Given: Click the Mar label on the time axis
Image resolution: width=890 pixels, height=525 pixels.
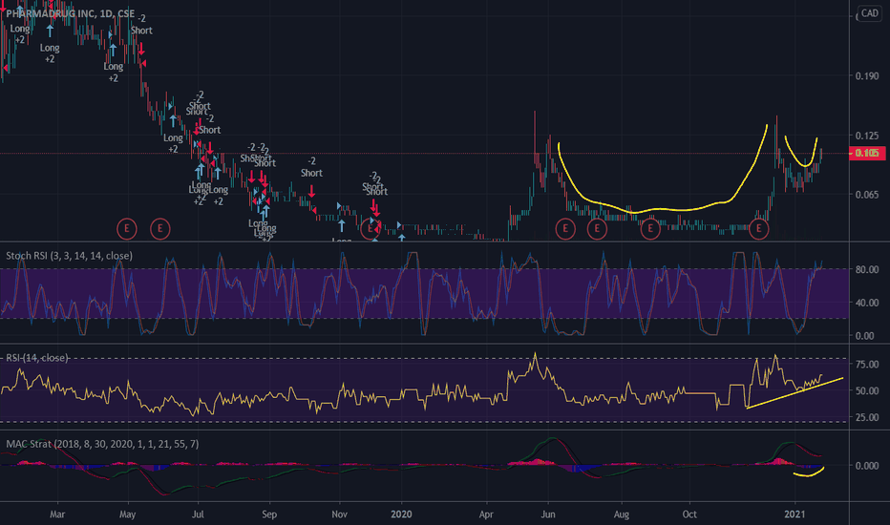Looking at the screenshot, I should click(57, 514).
